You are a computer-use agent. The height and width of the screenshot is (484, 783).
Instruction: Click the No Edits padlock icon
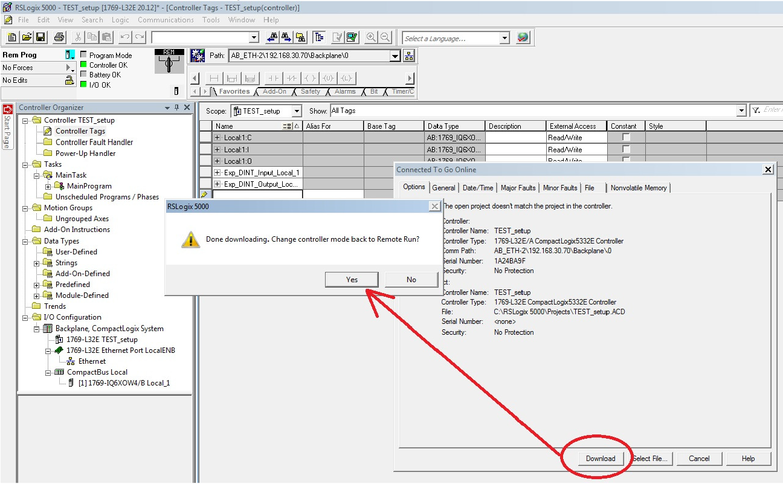[x=69, y=80]
